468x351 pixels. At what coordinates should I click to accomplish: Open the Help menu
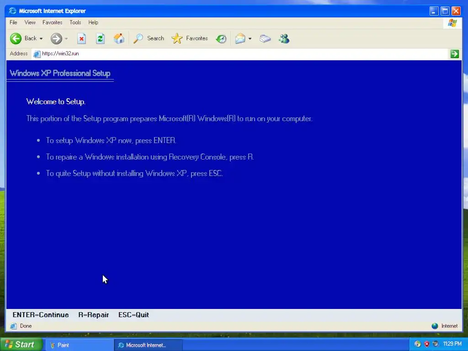pyautogui.click(x=93, y=22)
